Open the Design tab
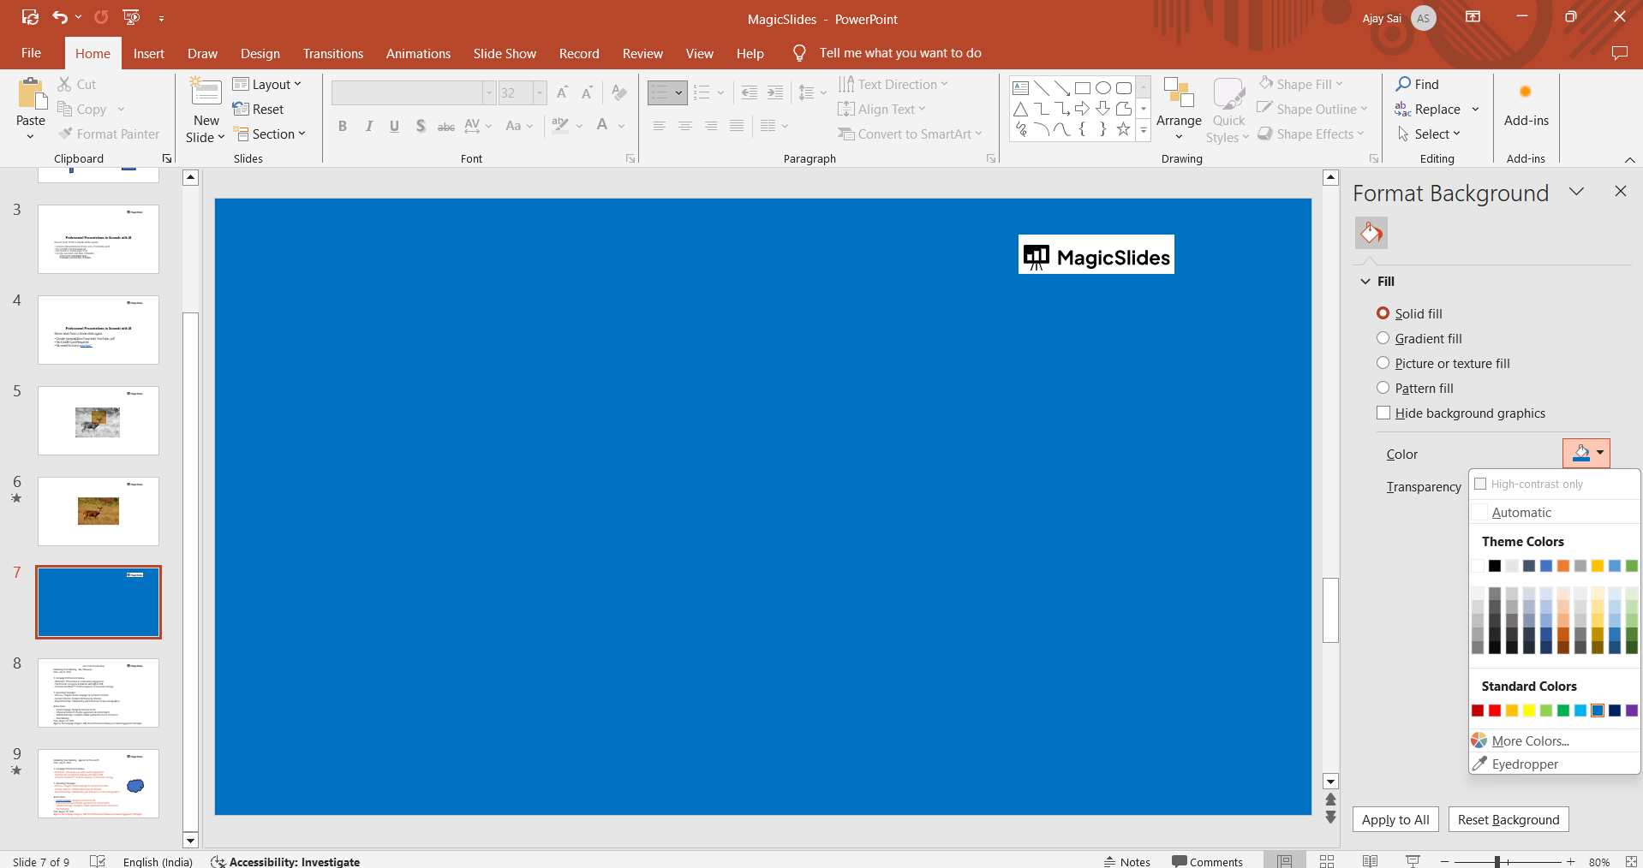 click(x=260, y=53)
